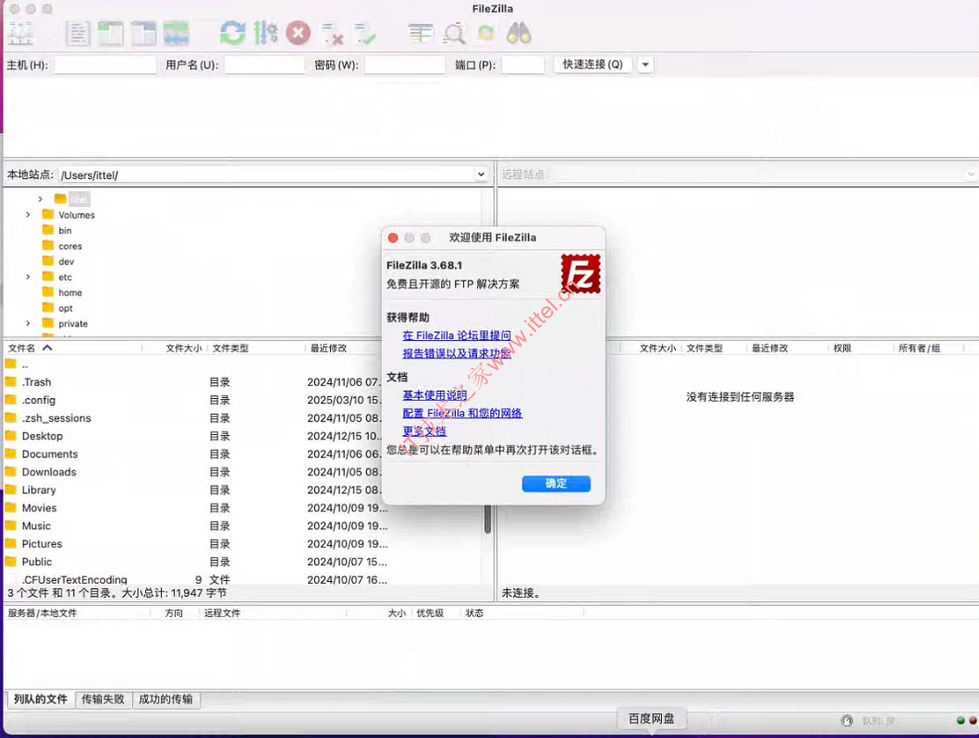Click the binoculars file search icon
The image size is (979, 738).
(x=519, y=33)
